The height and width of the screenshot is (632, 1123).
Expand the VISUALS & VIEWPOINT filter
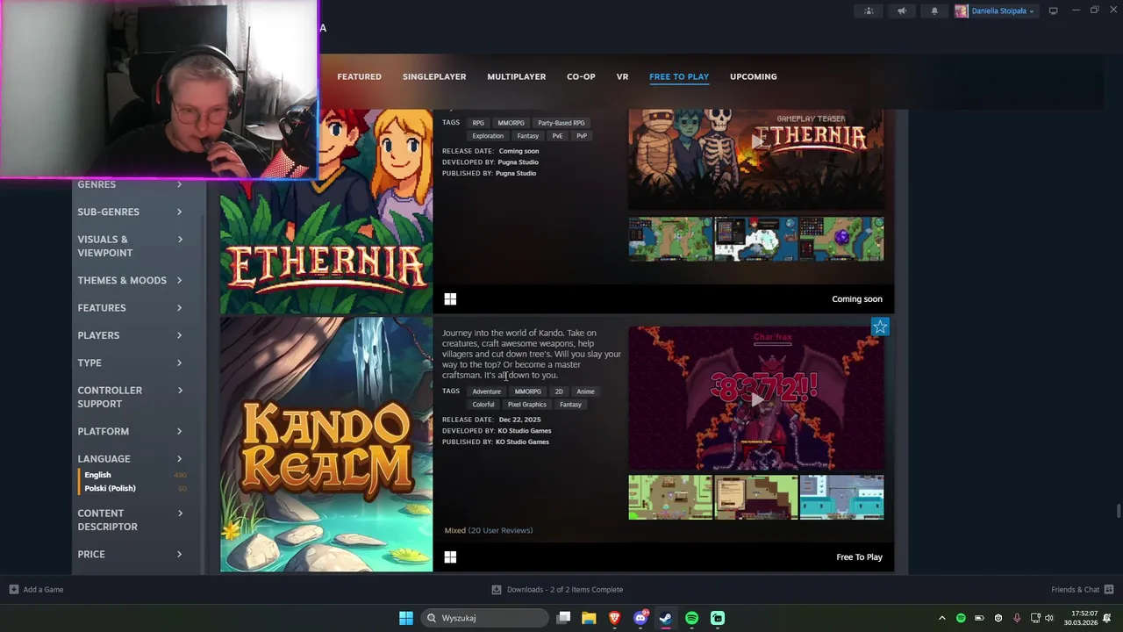(x=130, y=246)
